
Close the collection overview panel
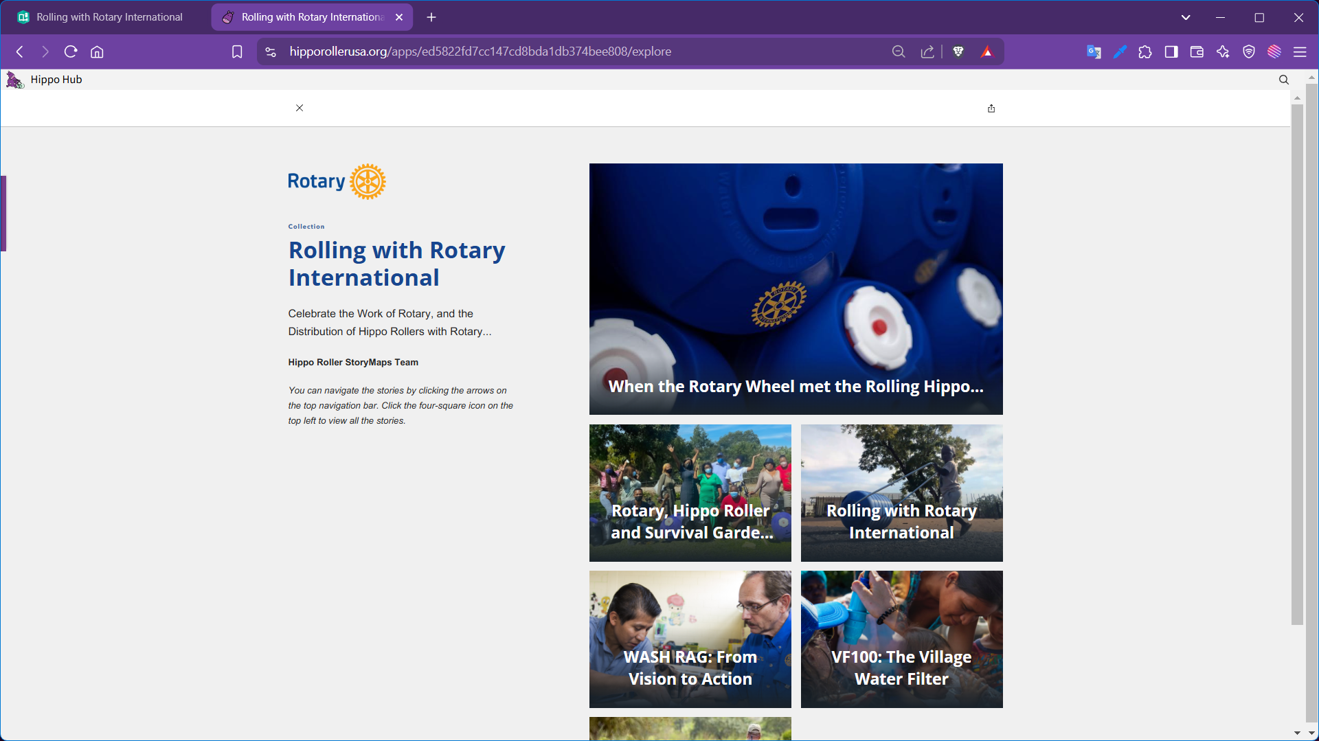click(x=300, y=108)
